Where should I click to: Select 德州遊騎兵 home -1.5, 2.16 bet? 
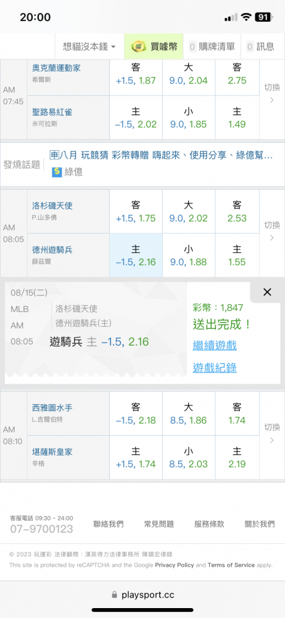(x=136, y=255)
